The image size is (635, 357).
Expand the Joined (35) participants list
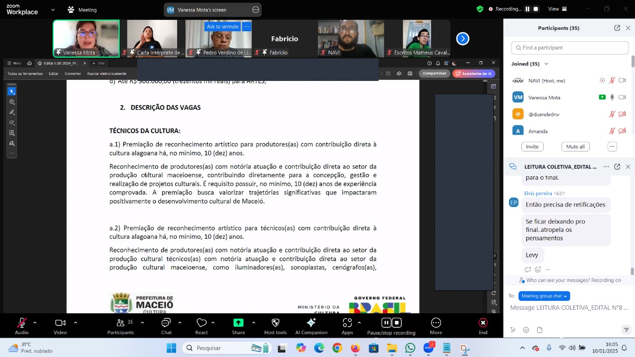[546, 64]
